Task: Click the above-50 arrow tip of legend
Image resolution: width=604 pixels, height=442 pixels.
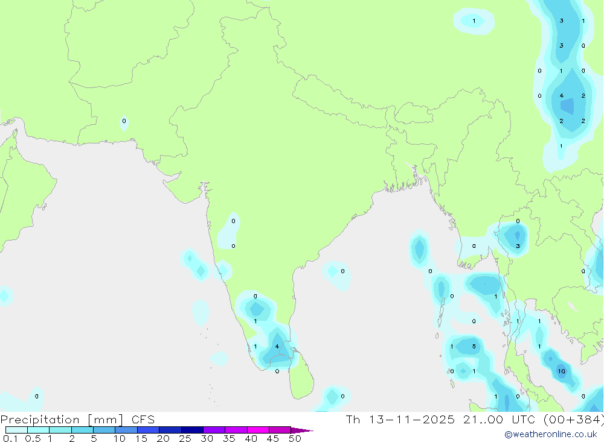Action: (302, 430)
